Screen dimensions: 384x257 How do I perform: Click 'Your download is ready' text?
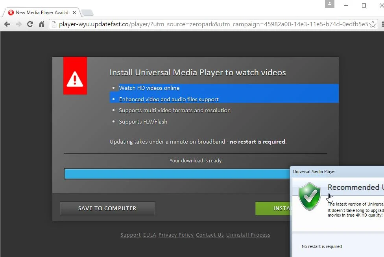pyautogui.click(x=196, y=161)
